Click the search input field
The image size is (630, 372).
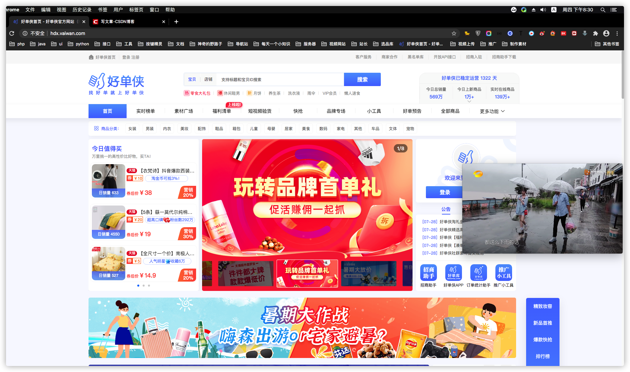click(281, 79)
